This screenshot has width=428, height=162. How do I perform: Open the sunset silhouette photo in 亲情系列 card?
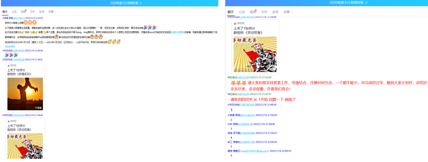coord(25,94)
